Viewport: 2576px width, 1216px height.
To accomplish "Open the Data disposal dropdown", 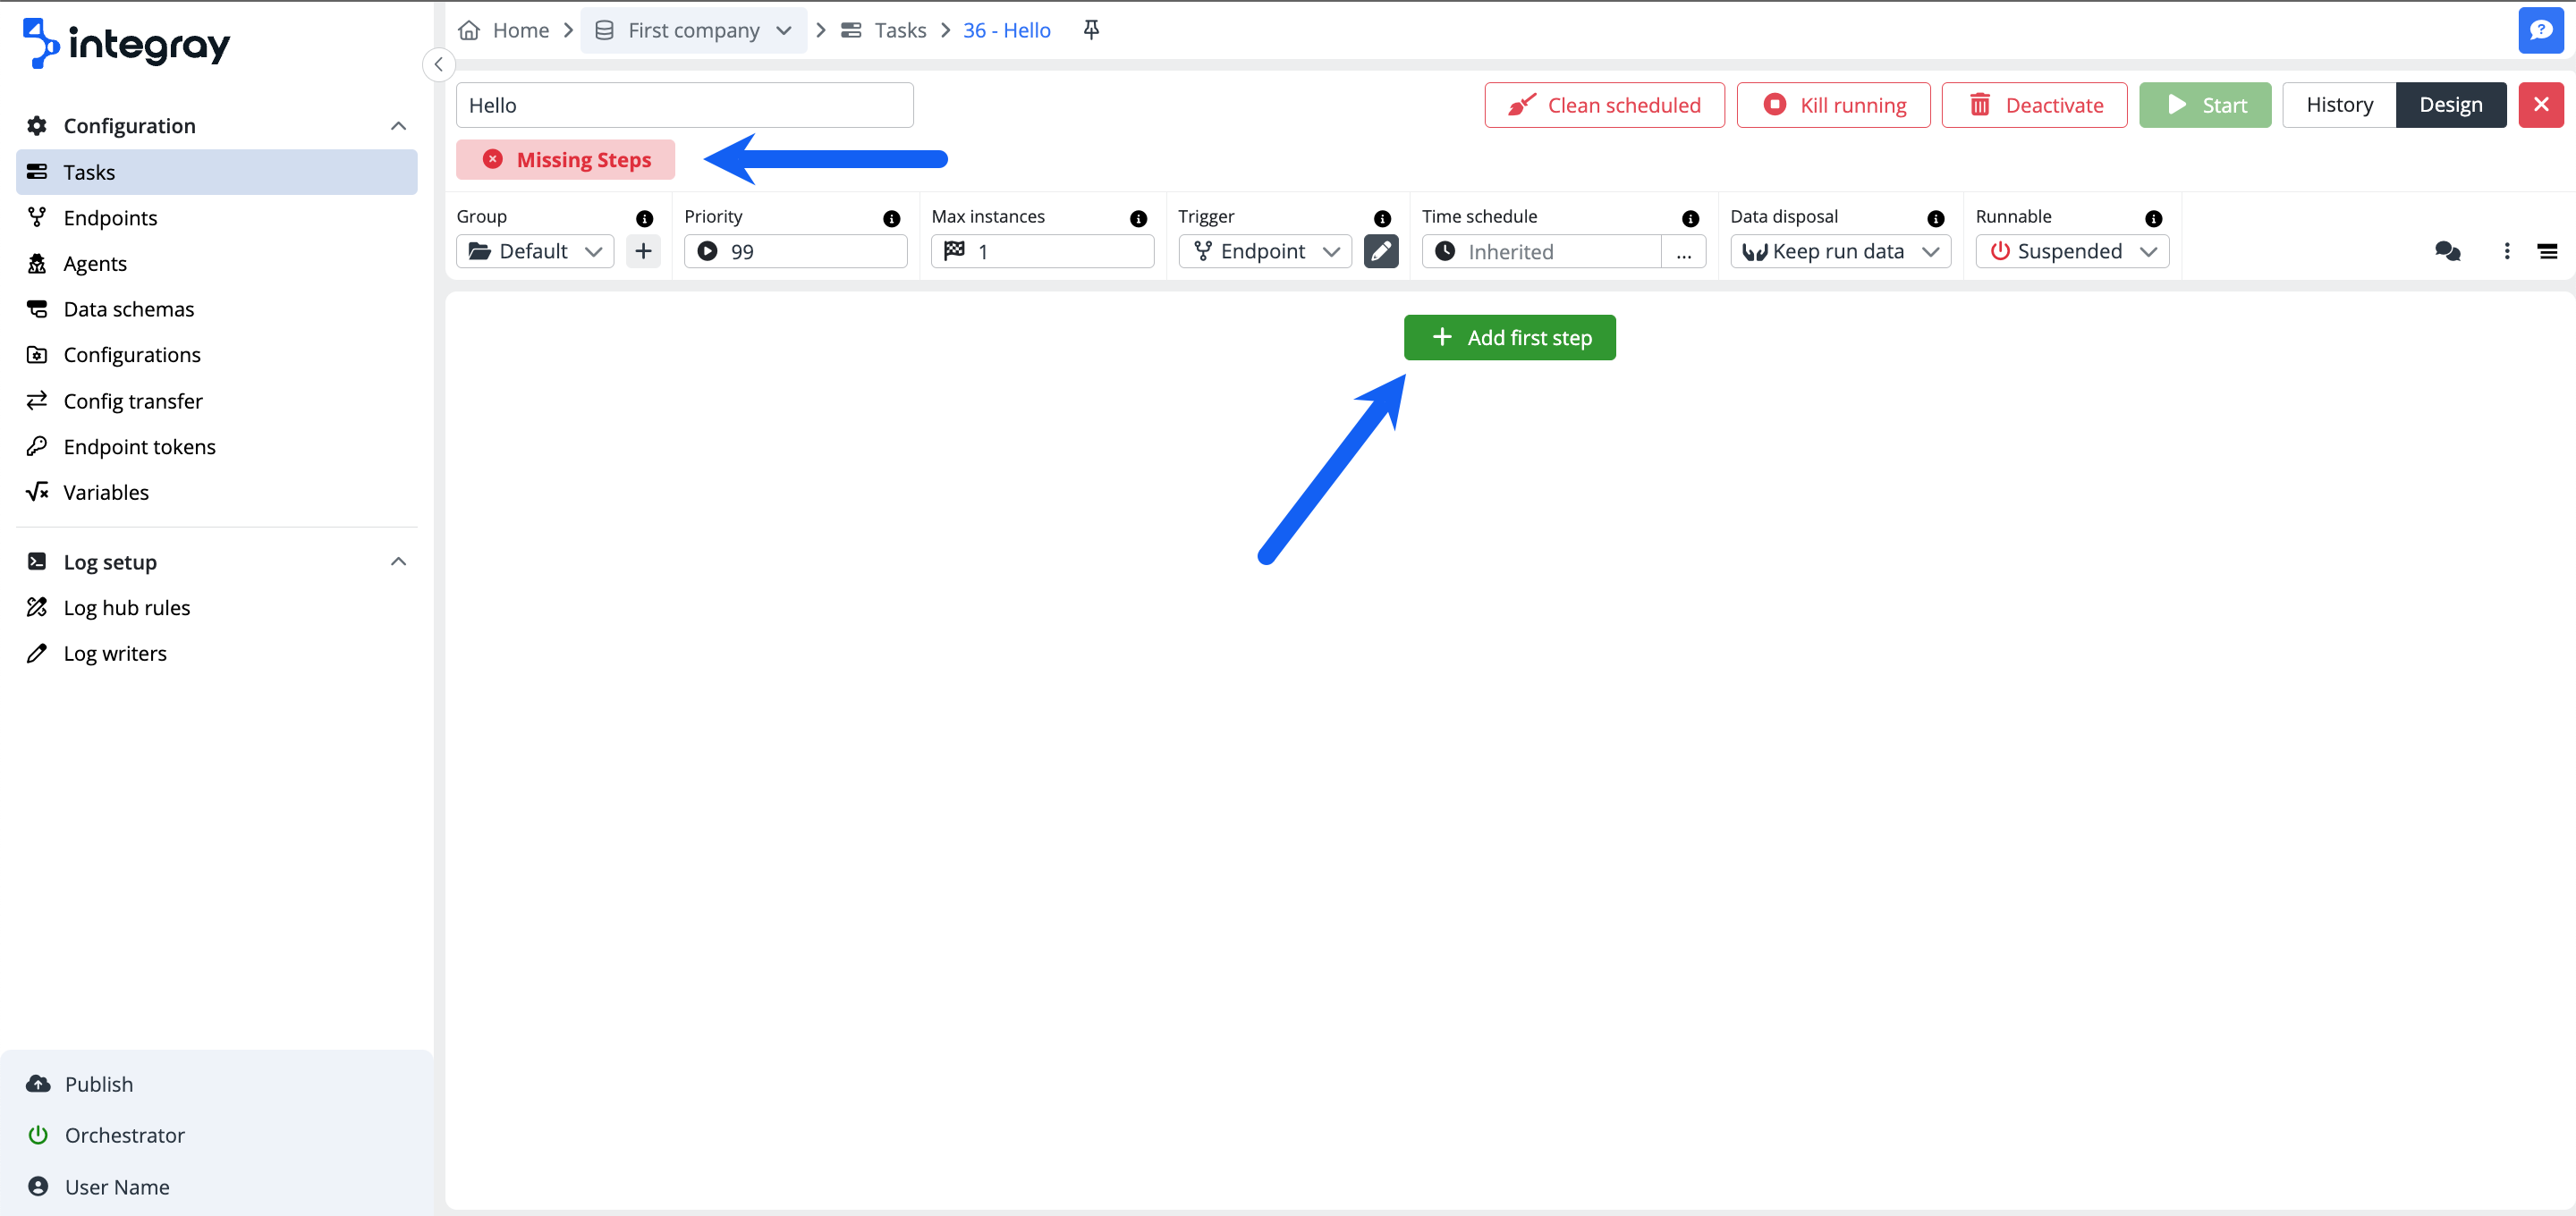I will (x=1839, y=251).
